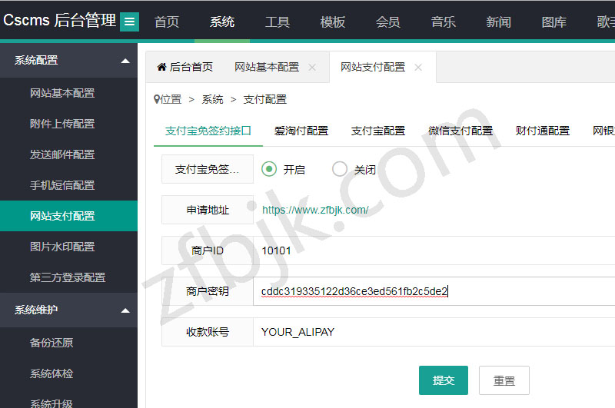Switch to the 网站基本配置 tab
615x408 pixels.
tap(267, 67)
